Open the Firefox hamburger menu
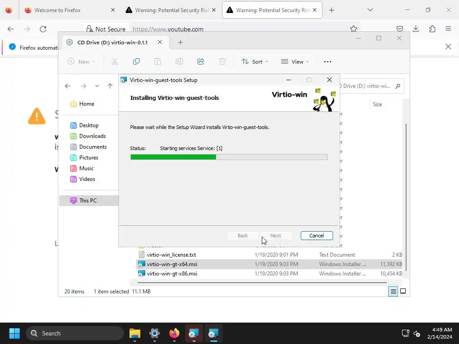This screenshot has width=459, height=344. [448, 29]
